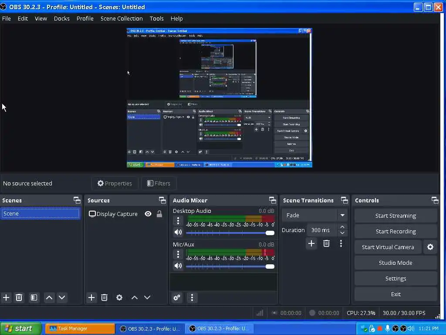Open the View menu
The width and height of the screenshot is (446, 335).
click(x=41, y=18)
